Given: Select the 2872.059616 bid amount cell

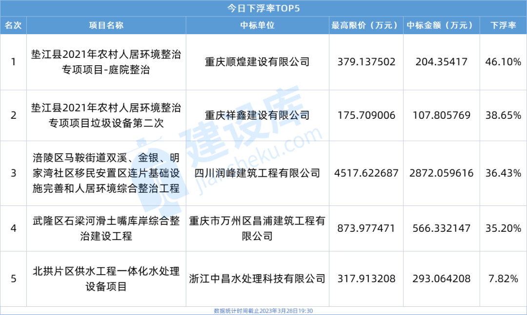Looking at the screenshot, I should (x=440, y=173).
